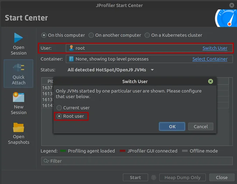Click the JProfiler GUI connected legend

click(x=148, y=151)
